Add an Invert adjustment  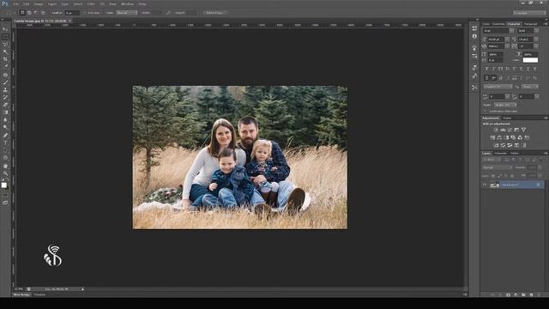click(496, 145)
